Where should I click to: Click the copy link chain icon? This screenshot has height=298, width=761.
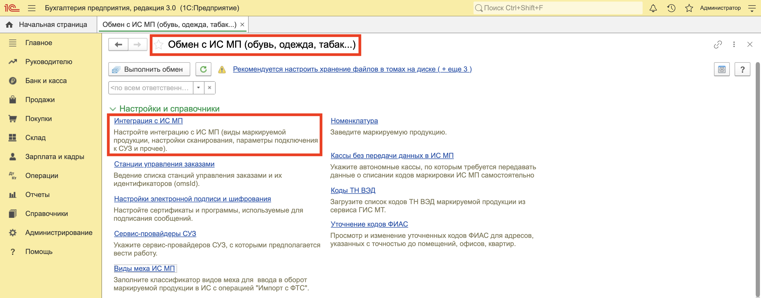(718, 45)
